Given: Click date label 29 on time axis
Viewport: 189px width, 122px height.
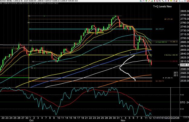Looking at the screenshot, I should coord(110,118).
